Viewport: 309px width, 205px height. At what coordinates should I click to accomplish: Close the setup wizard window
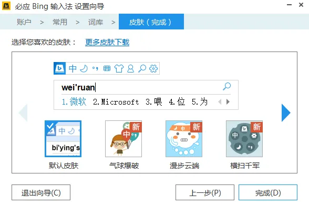point(301,5)
